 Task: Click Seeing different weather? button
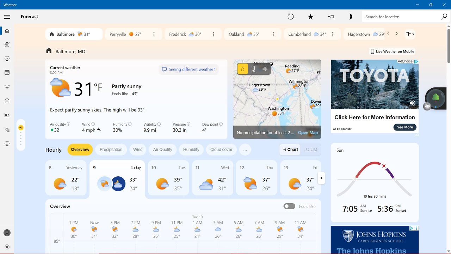point(189,69)
